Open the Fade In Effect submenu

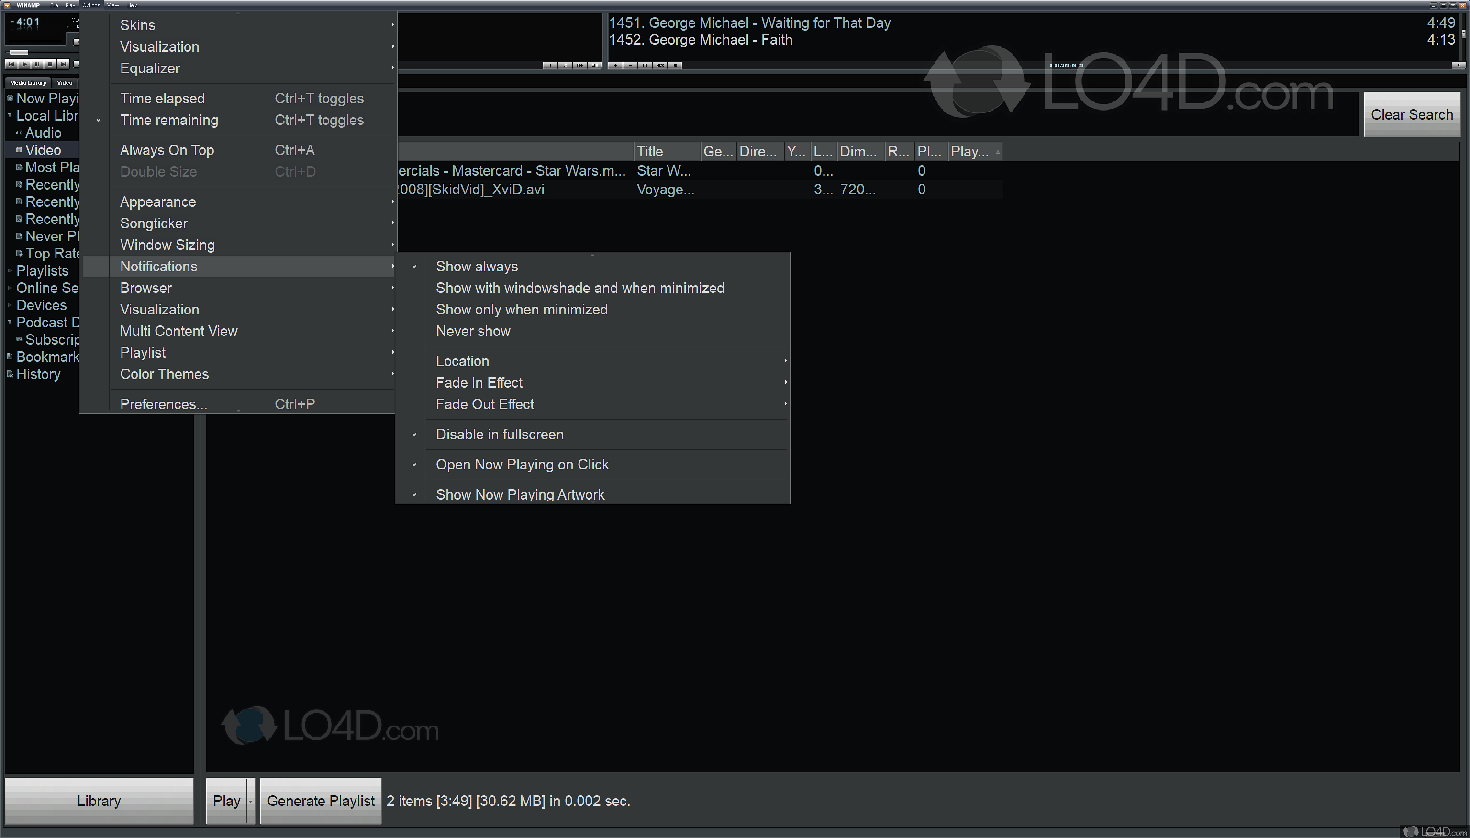pos(592,383)
